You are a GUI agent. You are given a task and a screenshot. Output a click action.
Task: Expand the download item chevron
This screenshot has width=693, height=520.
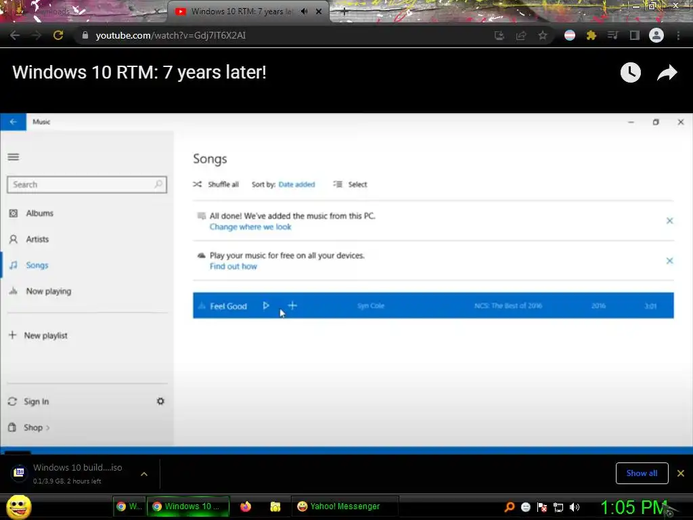pos(144,474)
